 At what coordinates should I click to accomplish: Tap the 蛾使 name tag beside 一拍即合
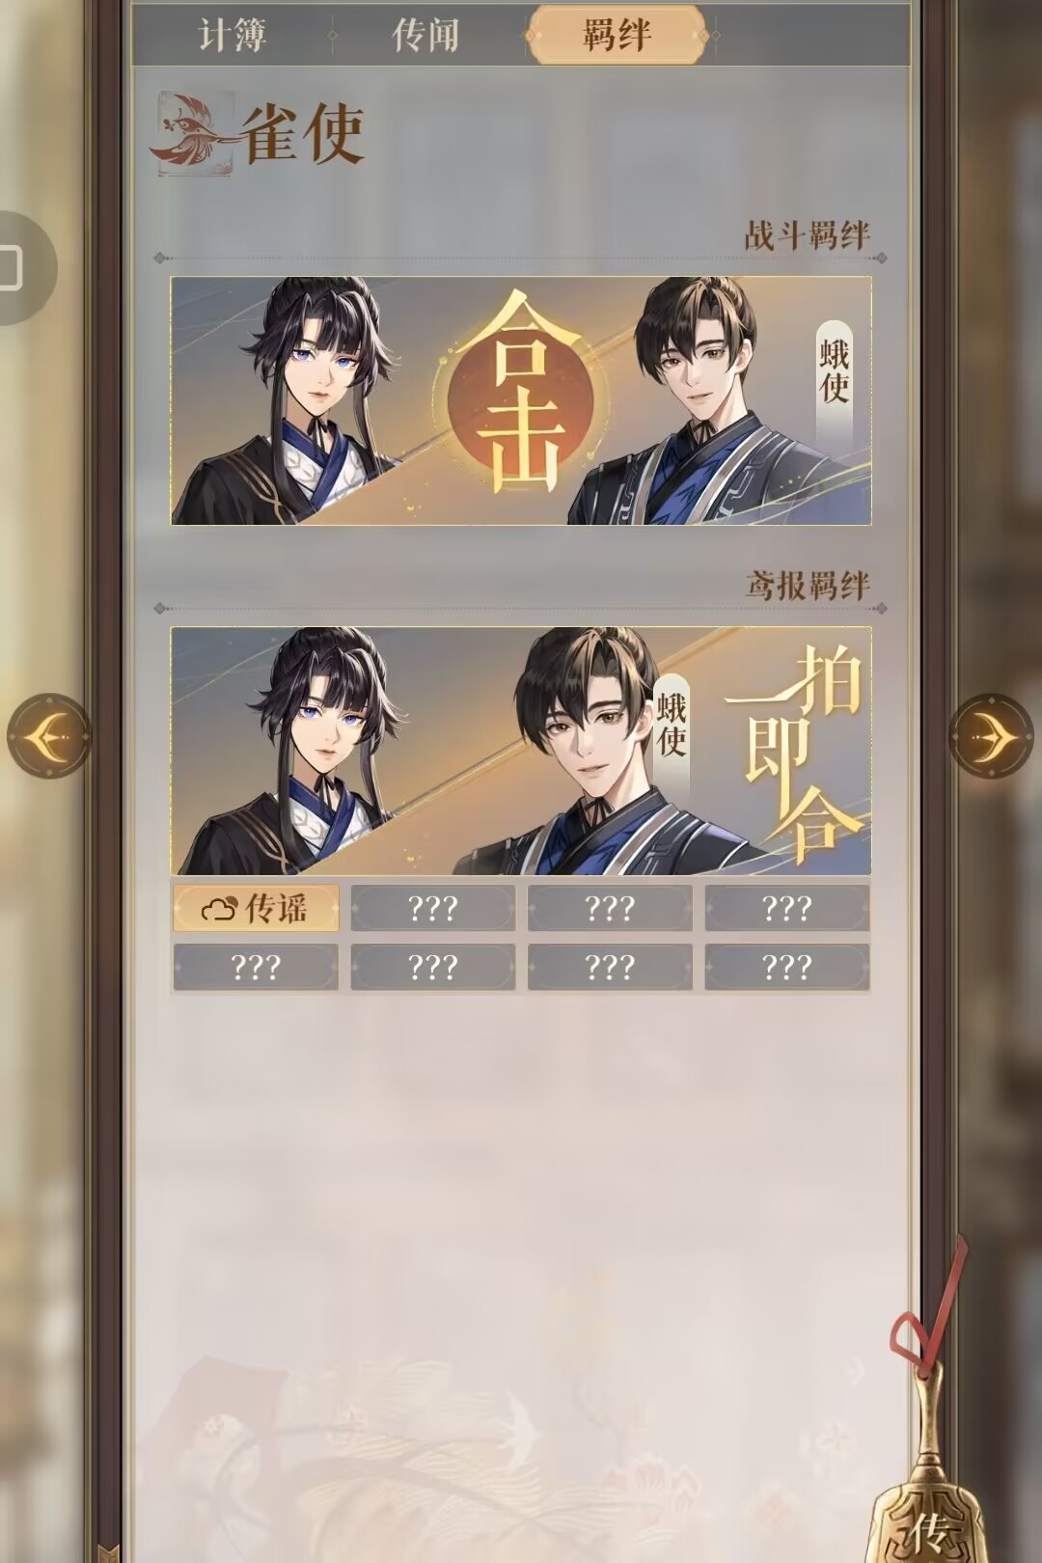(x=672, y=726)
